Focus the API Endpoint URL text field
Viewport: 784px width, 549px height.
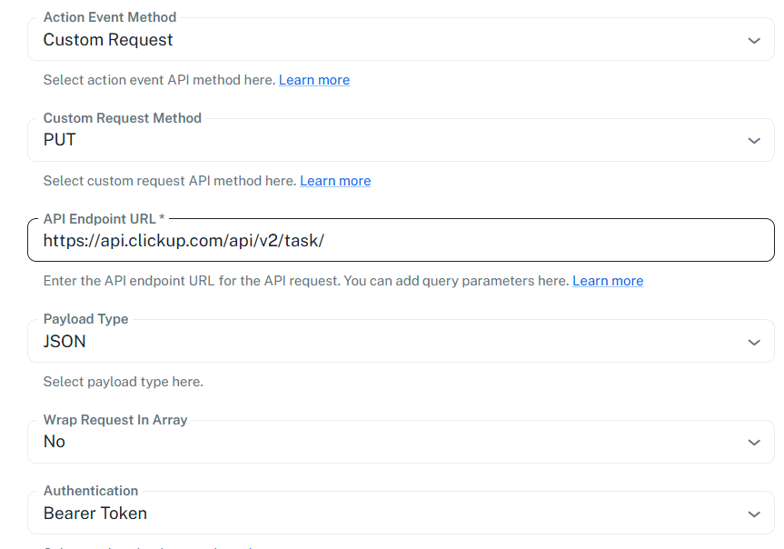click(401, 240)
